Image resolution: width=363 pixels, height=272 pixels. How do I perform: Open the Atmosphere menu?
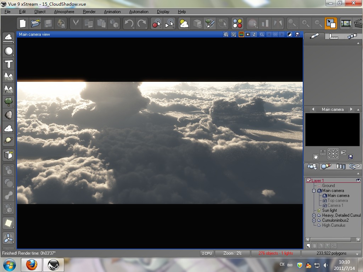pos(64,12)
